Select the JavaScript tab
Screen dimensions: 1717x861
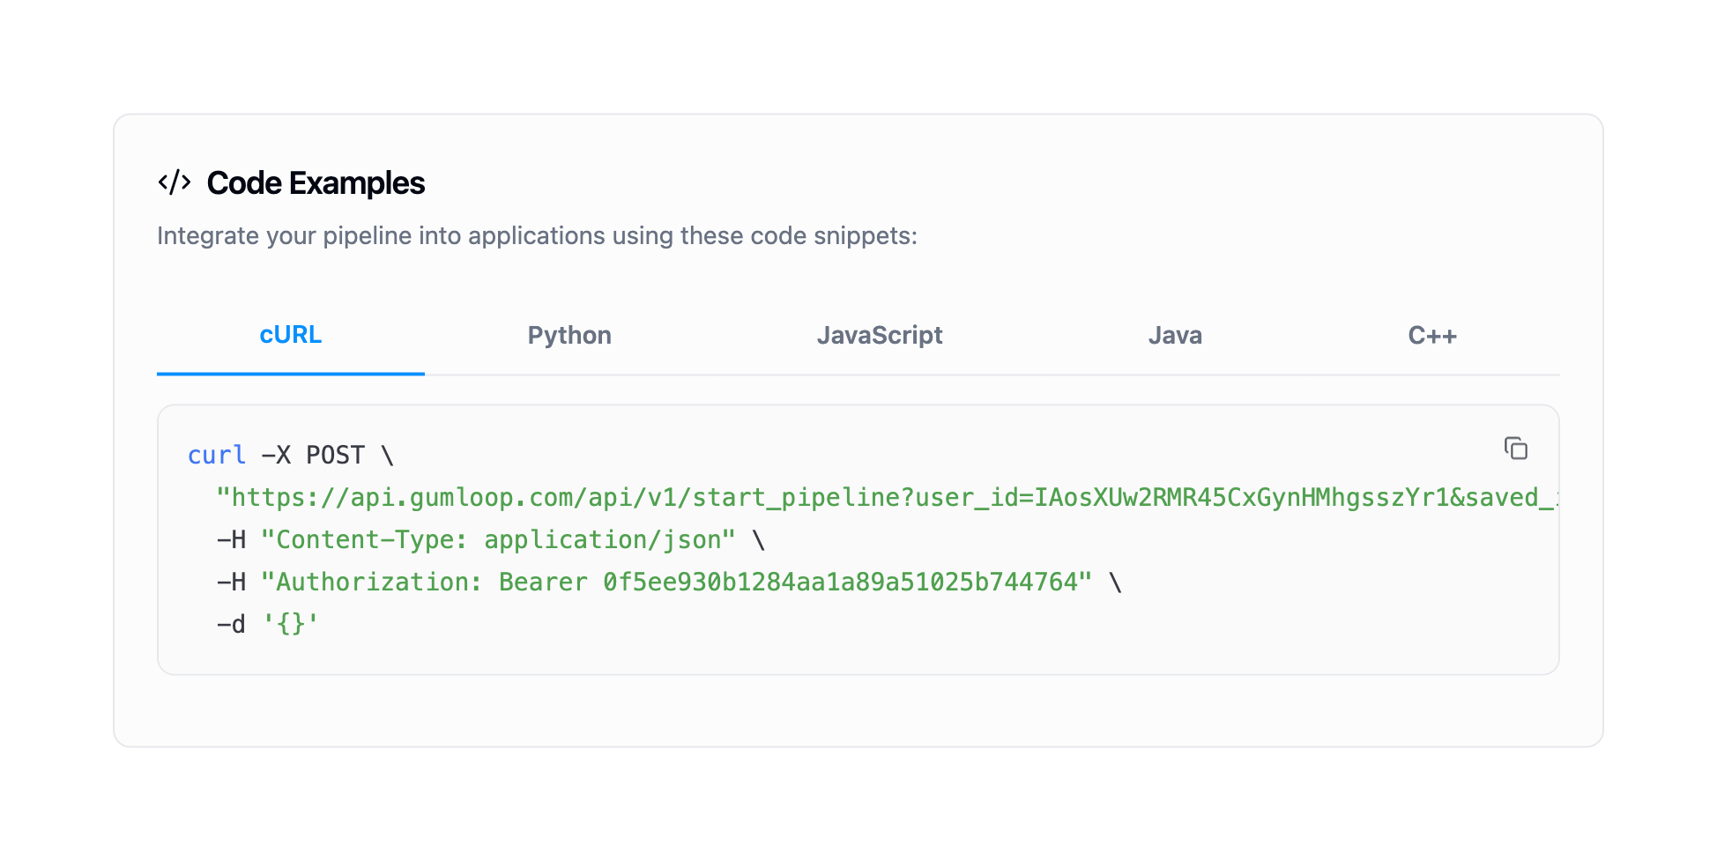879,336
